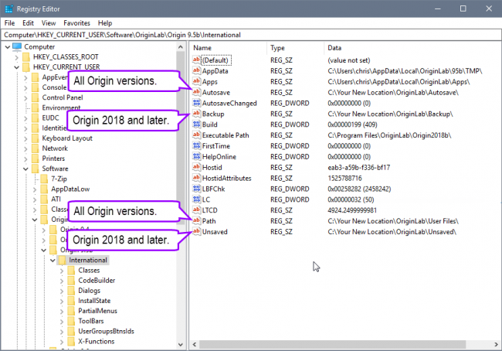Screen dimensions: 502x351
Task: Click the Hostid string value icon
Action: point(196,168)
